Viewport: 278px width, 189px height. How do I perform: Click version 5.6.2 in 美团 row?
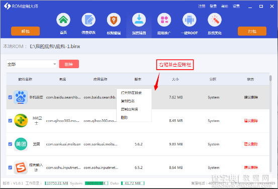(x=138, y=144)
